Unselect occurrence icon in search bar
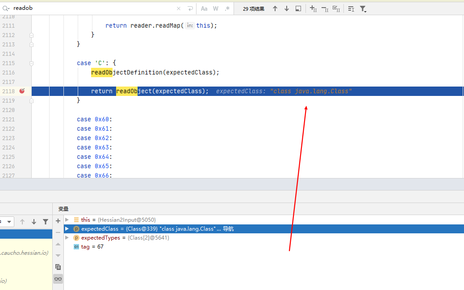 pos(325,8)
